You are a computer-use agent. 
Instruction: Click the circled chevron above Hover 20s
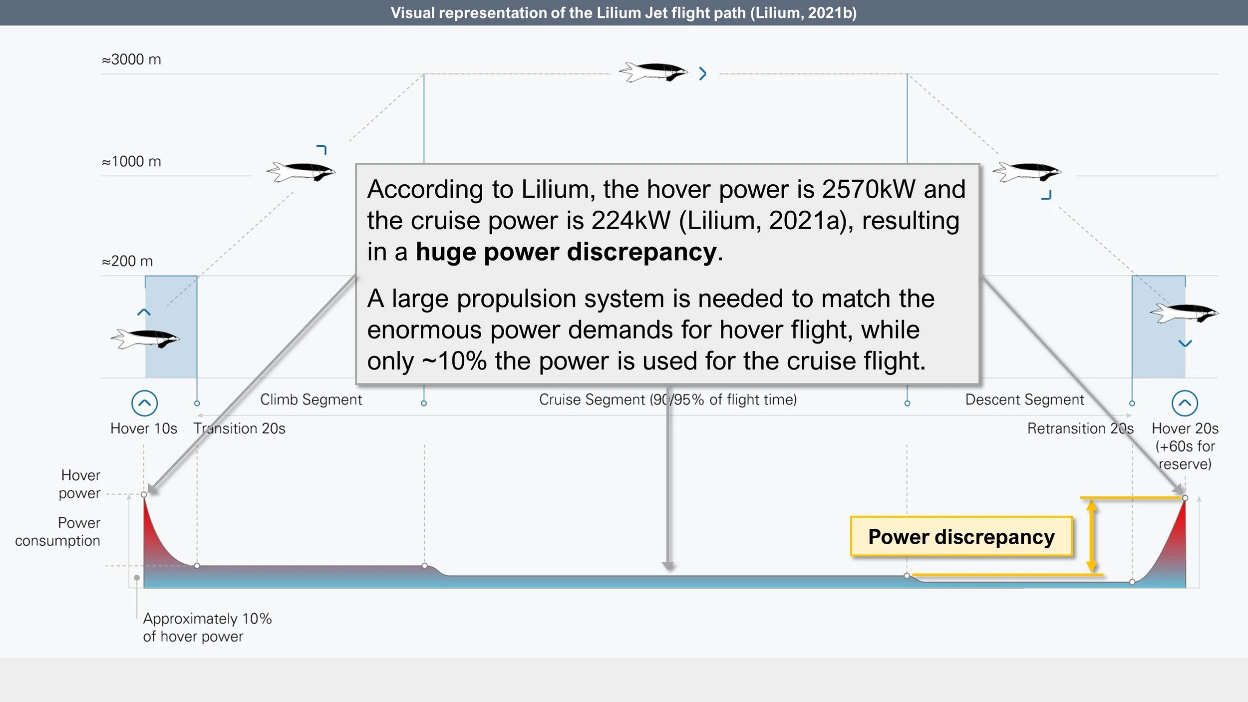pyautogui.click(x=1185, y=403)
